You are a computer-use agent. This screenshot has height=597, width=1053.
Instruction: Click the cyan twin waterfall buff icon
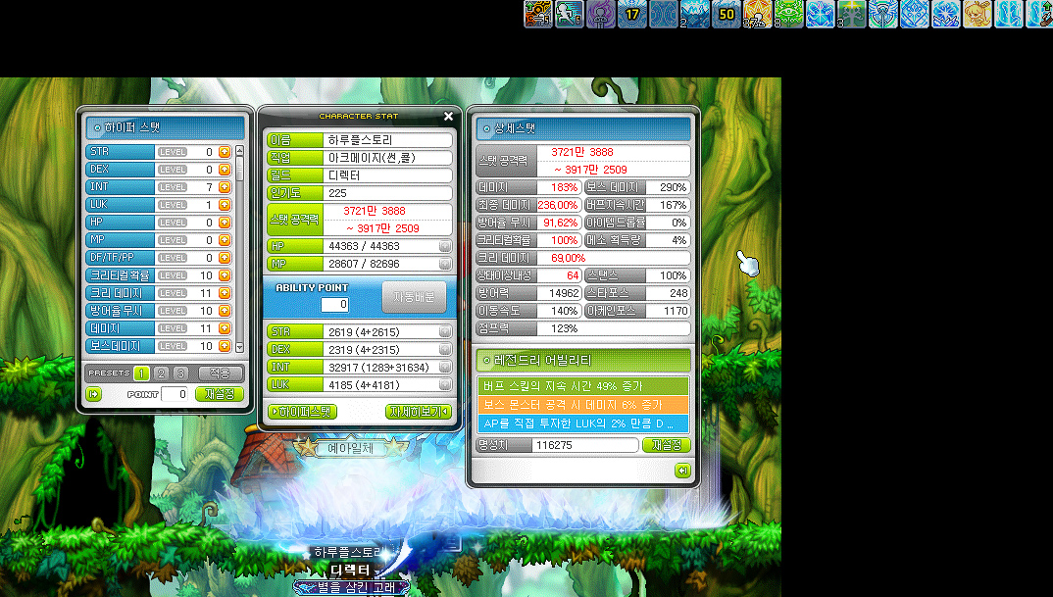coord(1008,14)
